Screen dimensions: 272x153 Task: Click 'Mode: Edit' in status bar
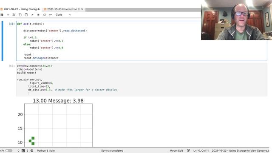coord(176,150)
